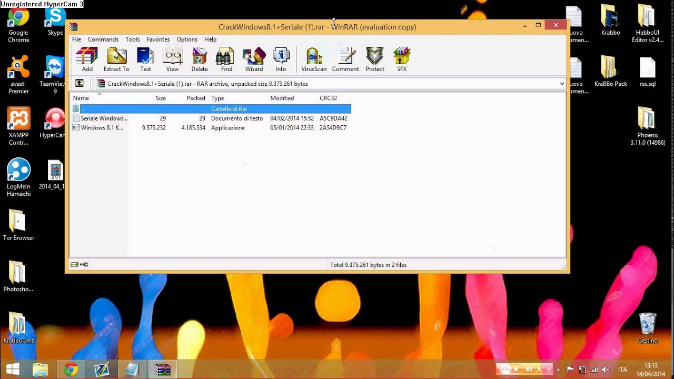This screenshot has width=674, height=379.
Task: Open the Tor Browser folder
Action: (x=18, y=225)
